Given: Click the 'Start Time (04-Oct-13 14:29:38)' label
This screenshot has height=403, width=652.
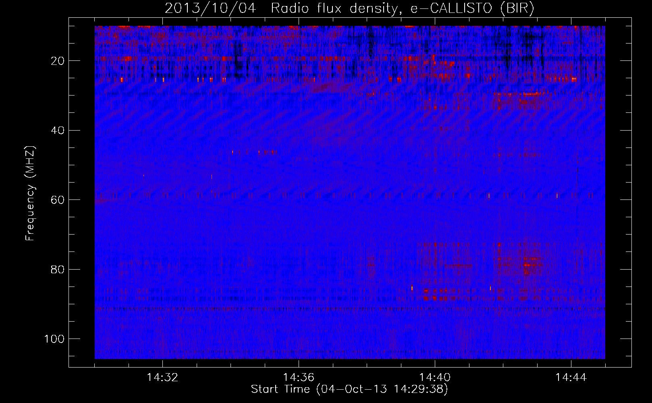Looking at the screenshot, I should tap(349, 389).
